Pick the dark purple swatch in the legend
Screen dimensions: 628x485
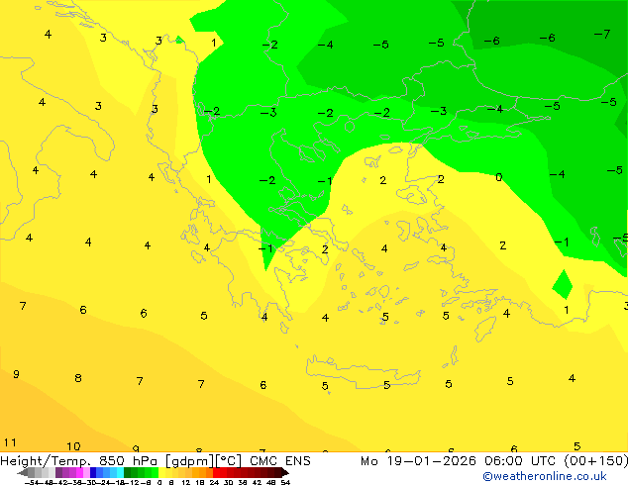pos(58,473)
